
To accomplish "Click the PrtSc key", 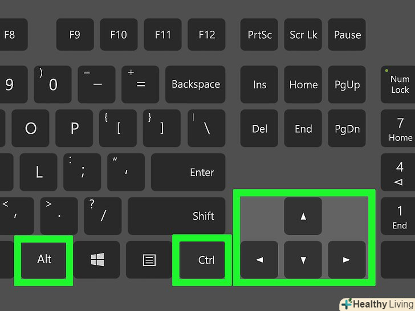I will [259, 34].
